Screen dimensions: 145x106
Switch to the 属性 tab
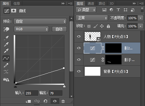click(6, 3)
